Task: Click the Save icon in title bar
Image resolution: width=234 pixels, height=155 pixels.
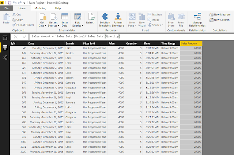Action: tap(10, 3)
